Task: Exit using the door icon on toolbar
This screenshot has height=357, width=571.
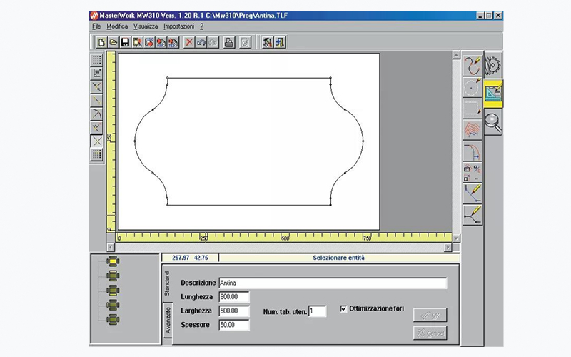Action: (280, 42)
